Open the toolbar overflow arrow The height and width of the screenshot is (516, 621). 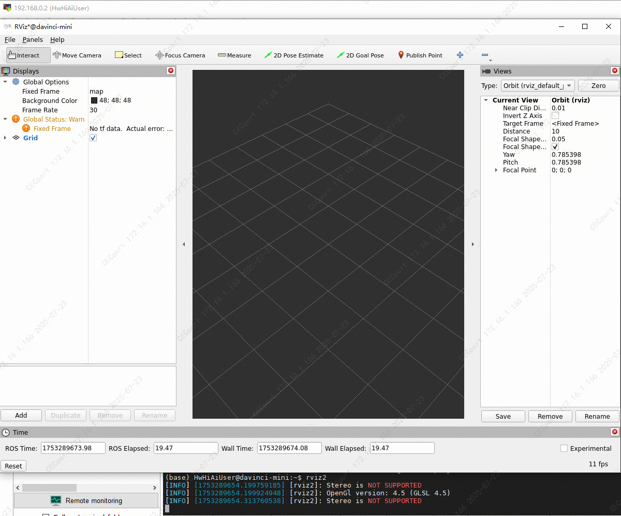click(x=490, y=60)
